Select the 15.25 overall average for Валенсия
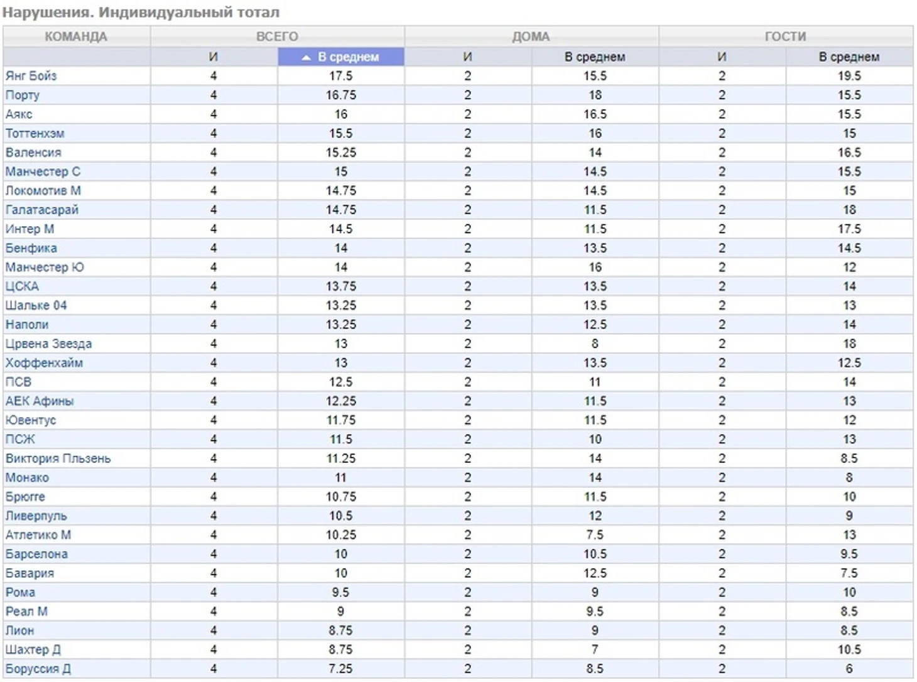This screenshot has height=682, width=917. [341, 153]
